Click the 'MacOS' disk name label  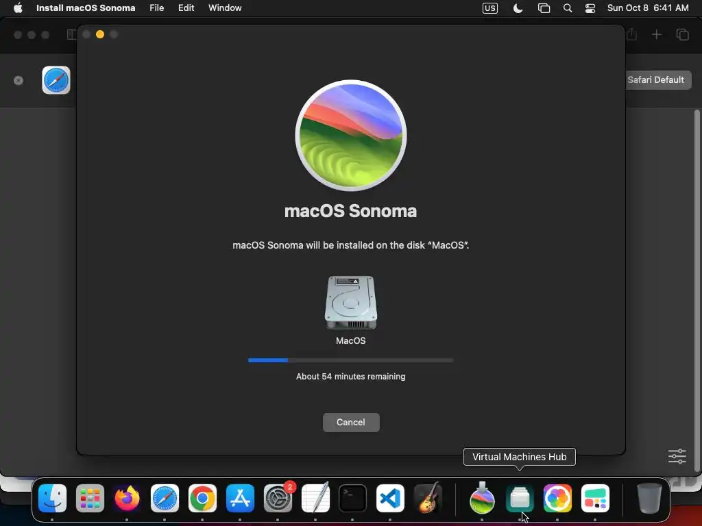[350, 341]
